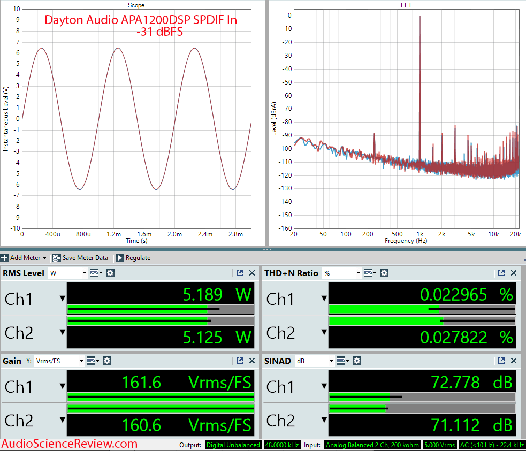Pop out the Gain meter

point(240,361)
